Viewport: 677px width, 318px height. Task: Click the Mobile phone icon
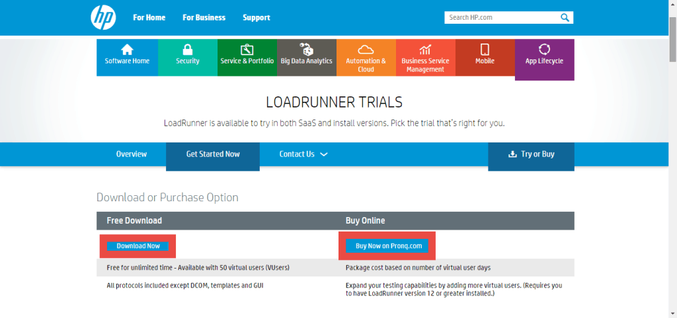click(x=485, y=49)
